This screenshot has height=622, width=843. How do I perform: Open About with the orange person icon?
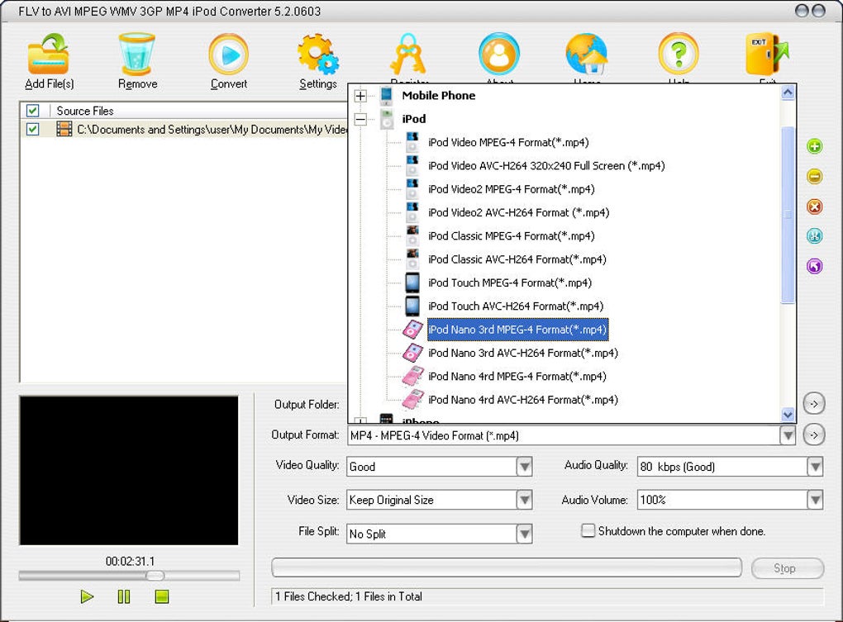click(x=499, y=55)
